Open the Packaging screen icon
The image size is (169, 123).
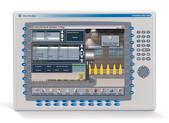[x=87, y=91]
